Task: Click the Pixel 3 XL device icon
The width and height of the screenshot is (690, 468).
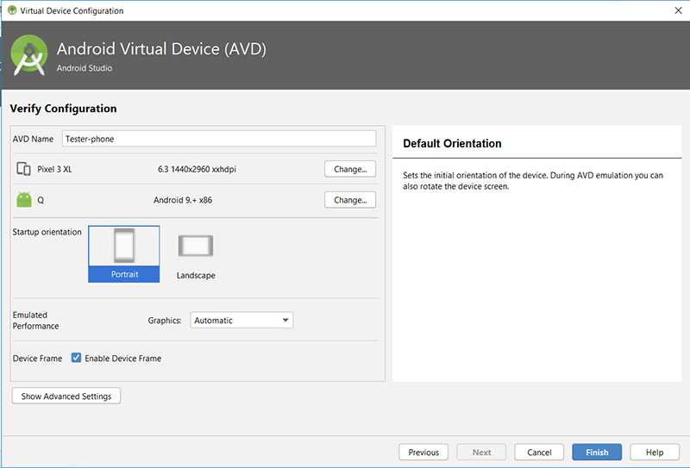Action: (23, 169)
